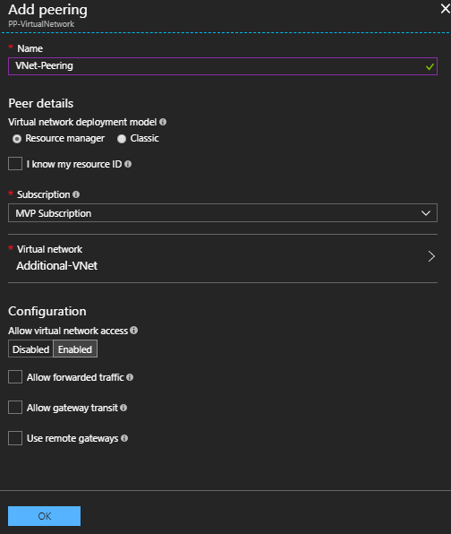Check the I know my resource ID box
The height and width of the screenshot is (534, 451).
[15, 164]
